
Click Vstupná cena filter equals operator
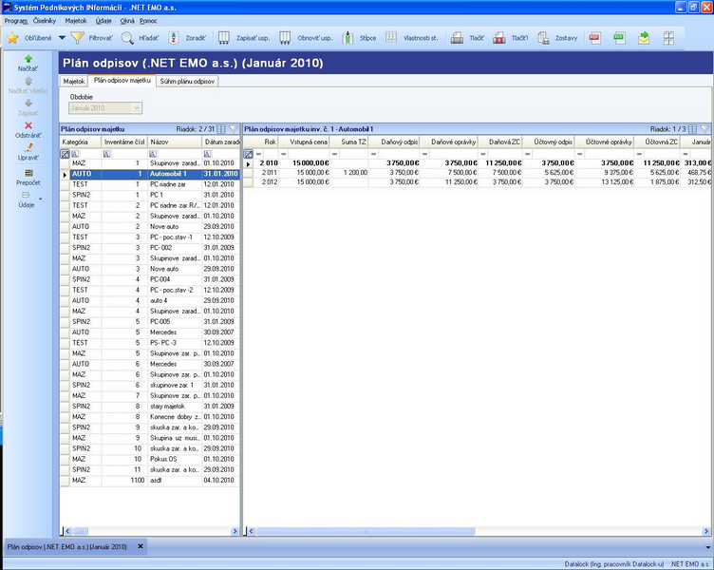[283, 154]
